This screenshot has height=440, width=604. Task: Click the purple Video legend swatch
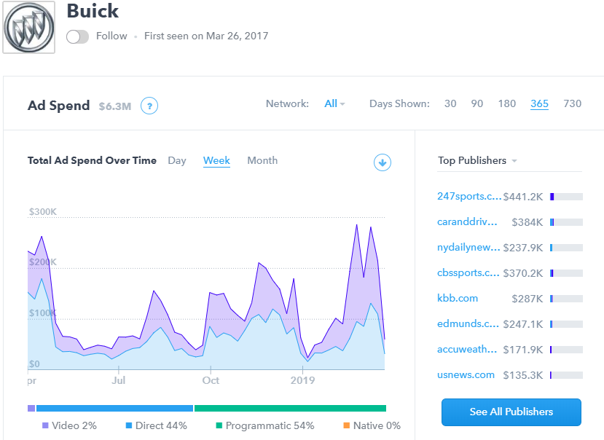[x=45, y=425]
